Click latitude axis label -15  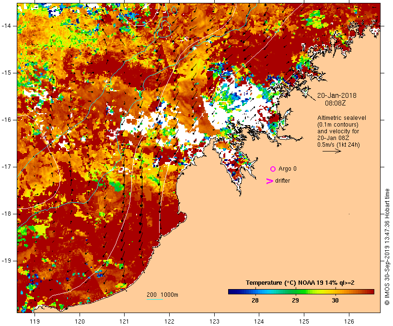coord(6,73)
